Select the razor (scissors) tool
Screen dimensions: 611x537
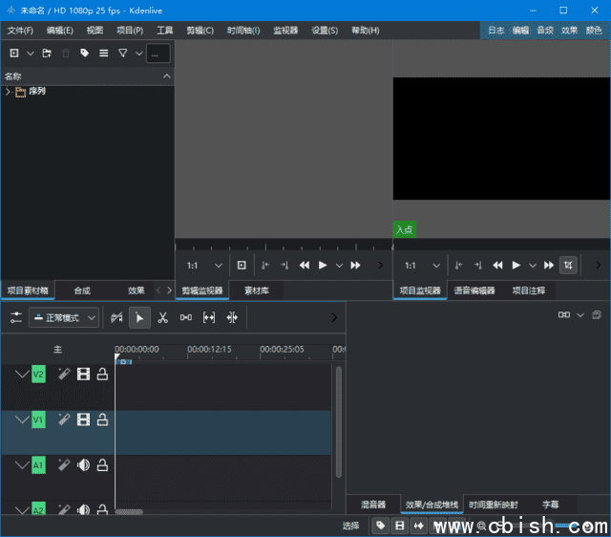pyautogui.click(x=162, y=317)
